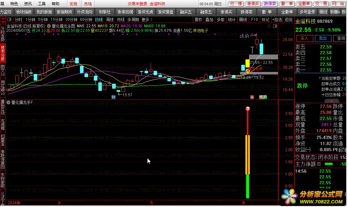
Task: Open the 外资流向 toolbar button
Action: (x=85, y=12)
